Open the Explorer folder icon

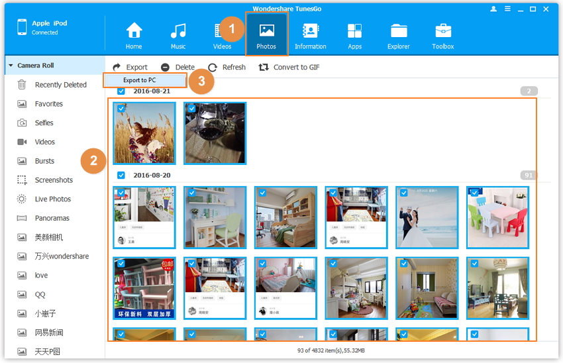pos(399,31)
